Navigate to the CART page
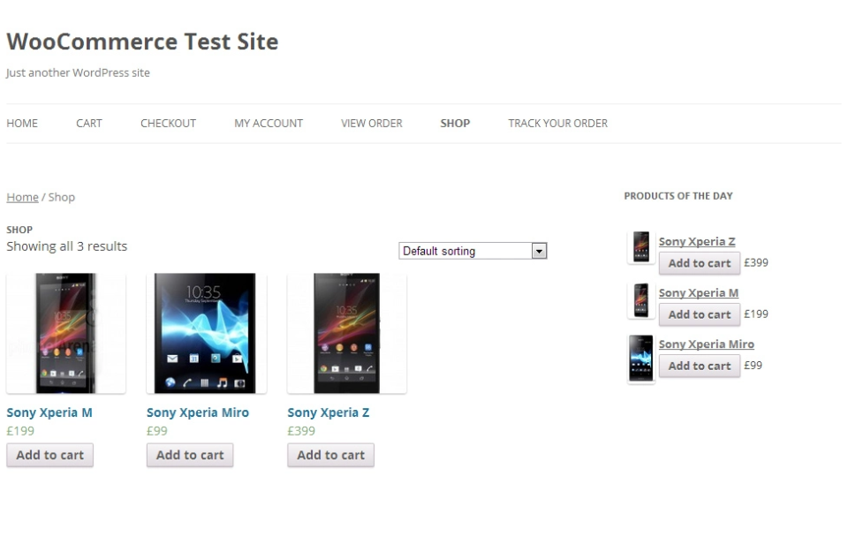Screen dimensions: 848x537 88,123
